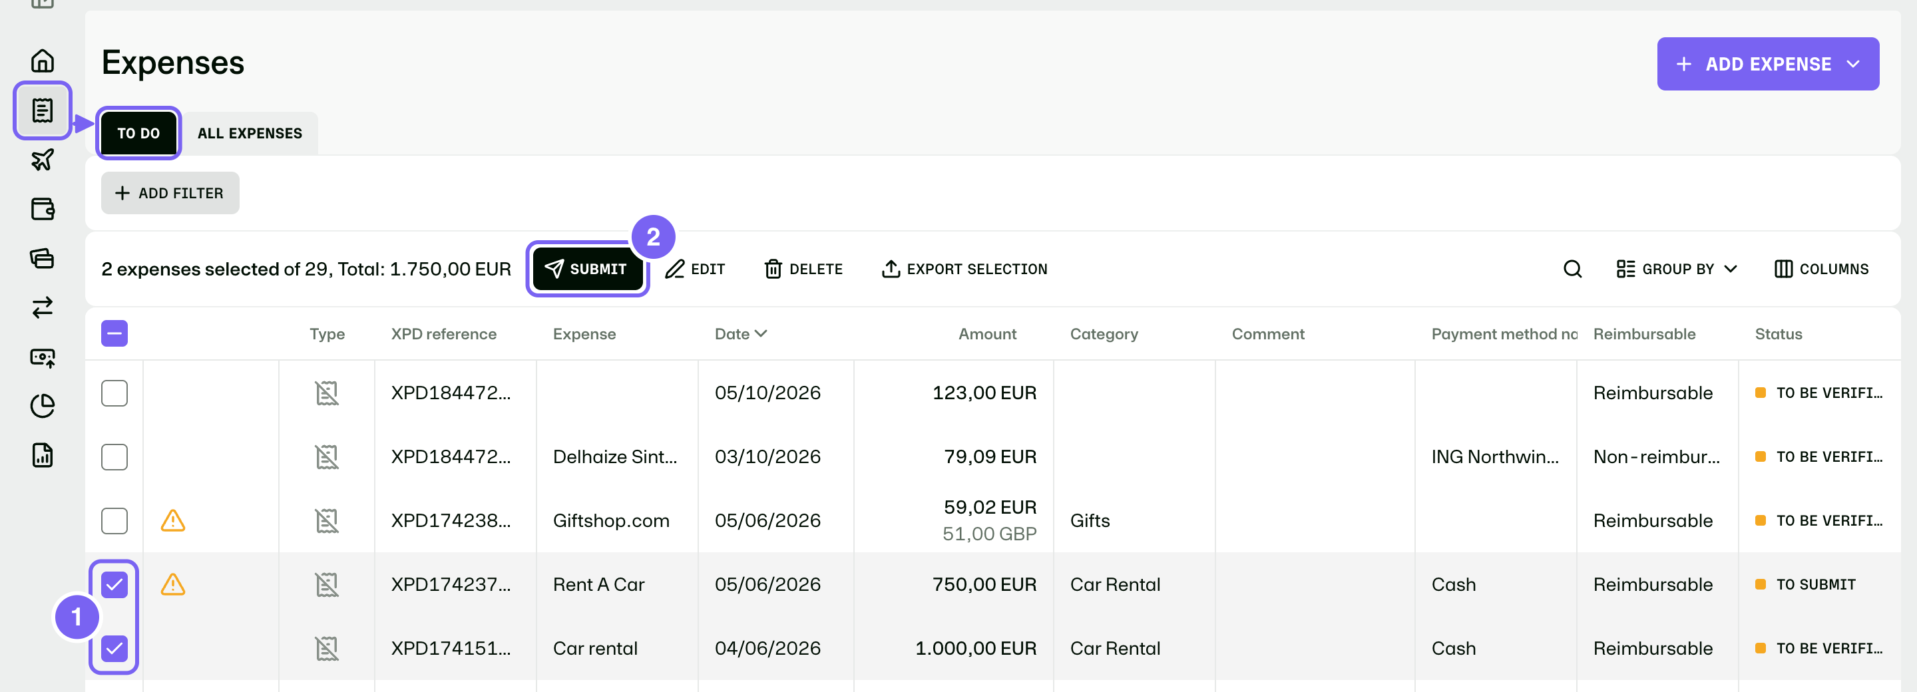Click missing receipt icon for Giftshop.com row
The image size is (1917, 692).
pos(327,521)
